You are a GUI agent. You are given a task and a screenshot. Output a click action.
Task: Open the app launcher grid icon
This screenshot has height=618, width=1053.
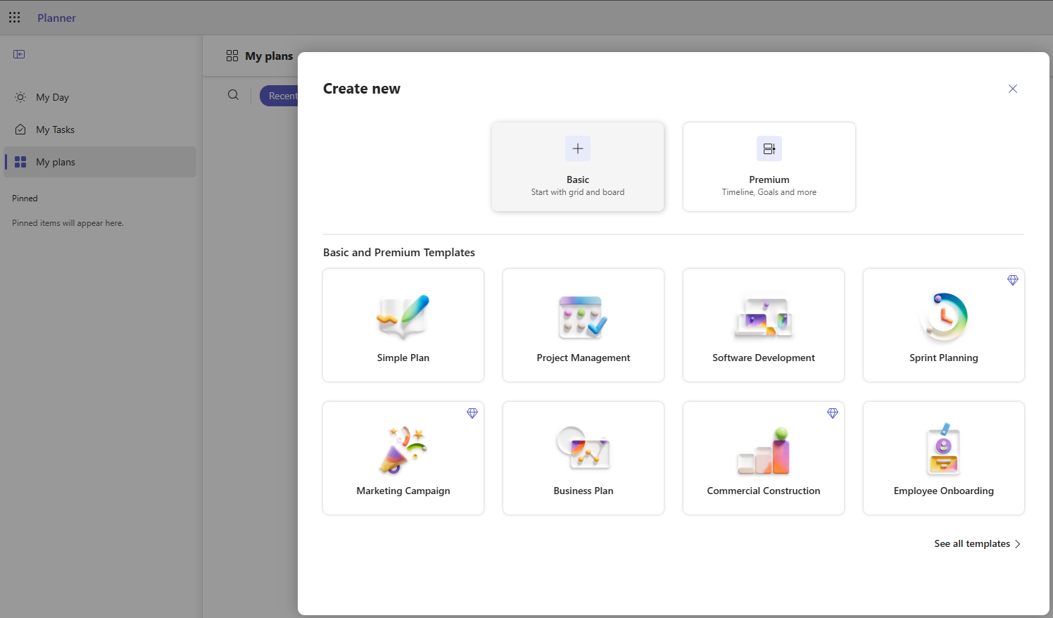click(14, 18)
